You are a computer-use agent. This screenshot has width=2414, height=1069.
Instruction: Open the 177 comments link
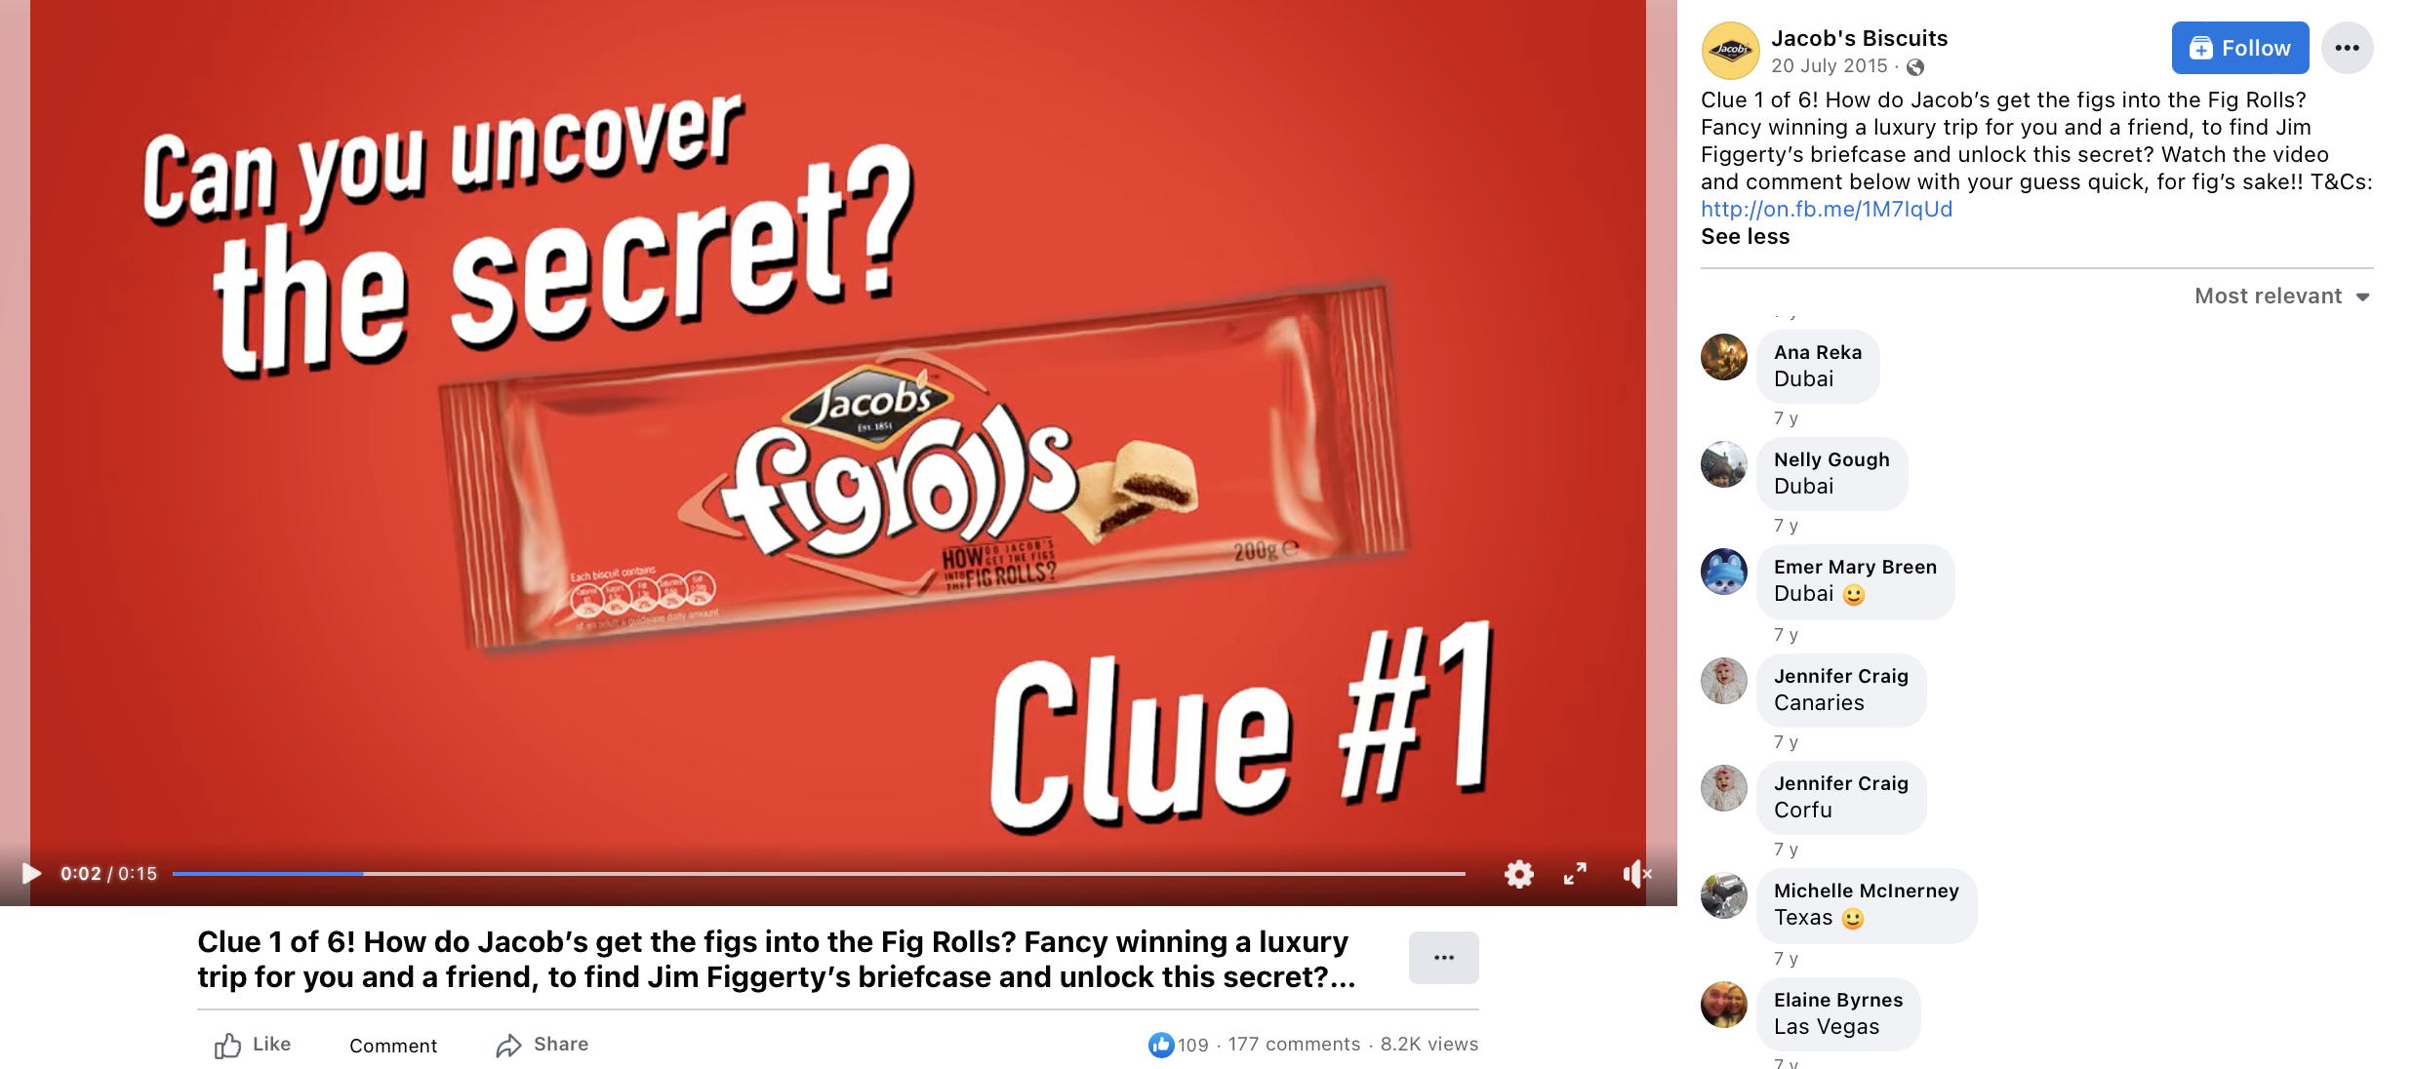(x=1294, y=1045)
